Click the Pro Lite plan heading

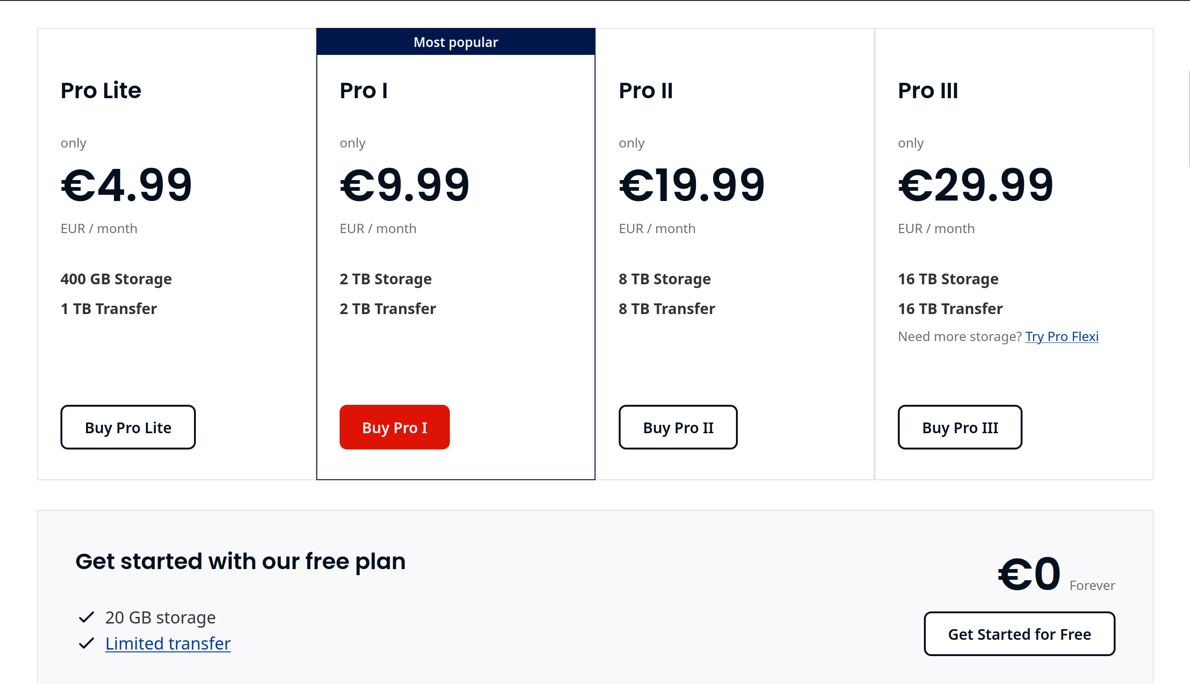tap(100, 90)
